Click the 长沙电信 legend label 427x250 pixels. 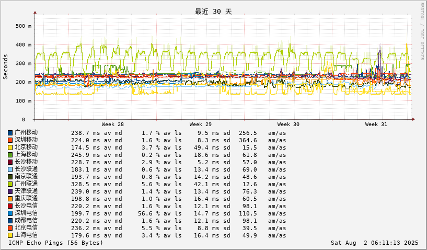[26, 206]
